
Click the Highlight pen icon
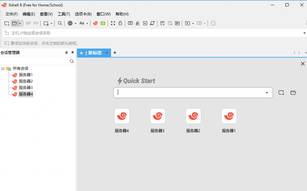[x=138, y=23]
